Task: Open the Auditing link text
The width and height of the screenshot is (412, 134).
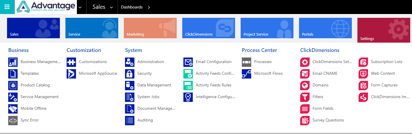Action: 145,120
